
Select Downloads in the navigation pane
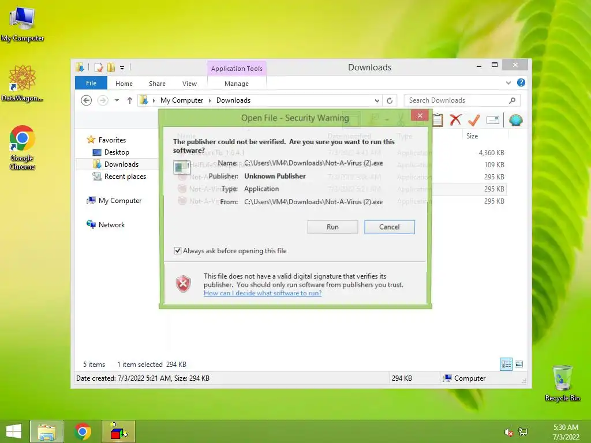(121, 164)
